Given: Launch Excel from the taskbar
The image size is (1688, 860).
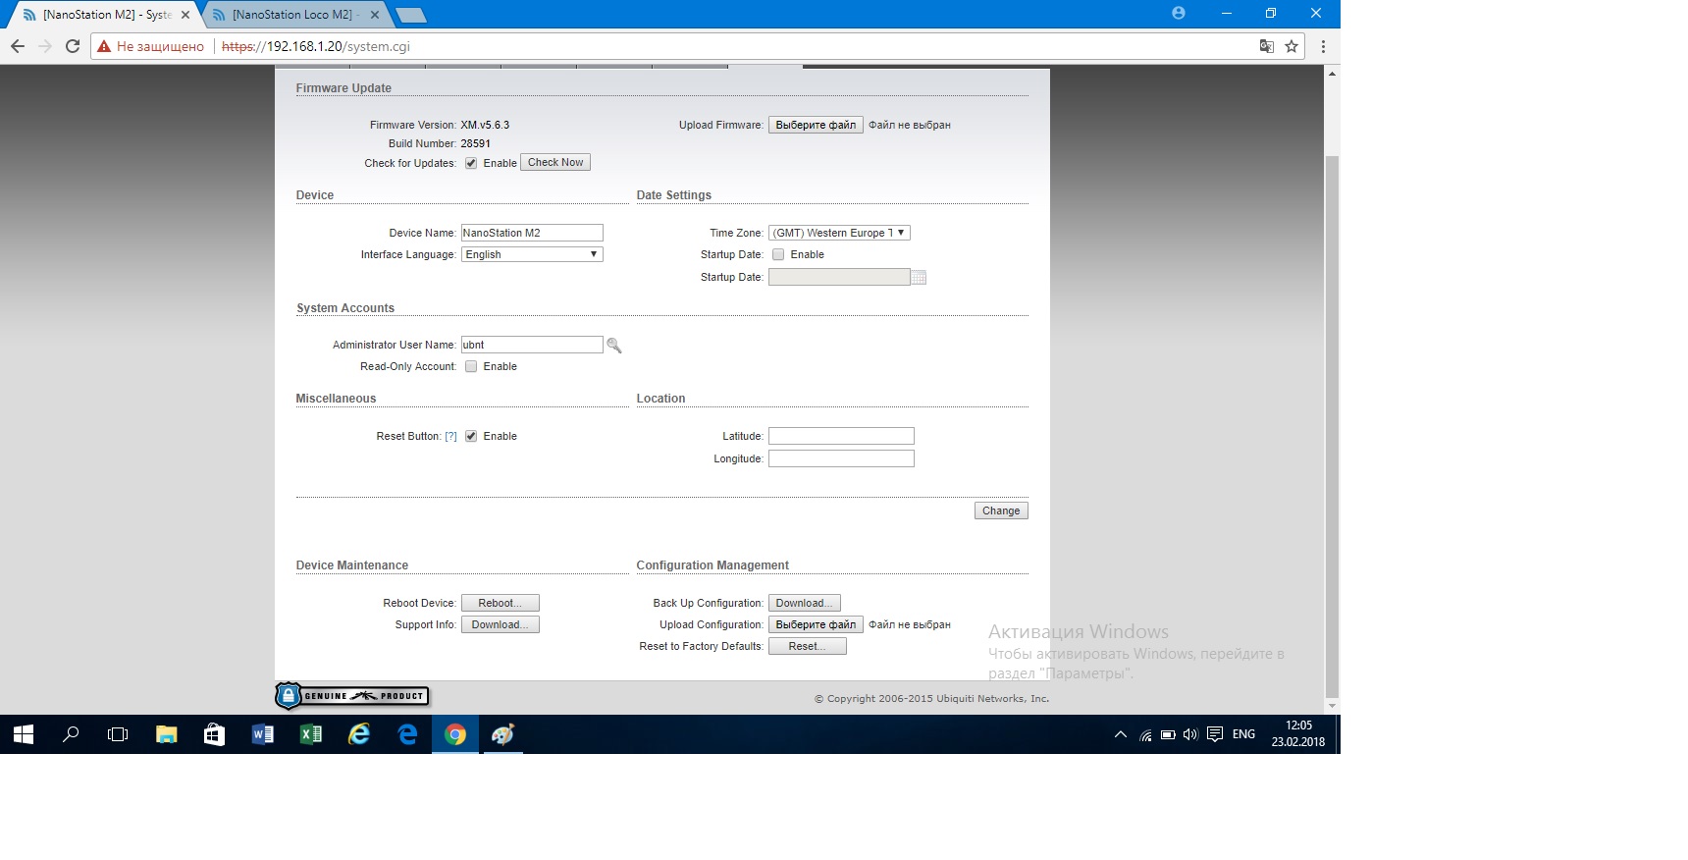Looking at the screenshot, I should point(310,734).
